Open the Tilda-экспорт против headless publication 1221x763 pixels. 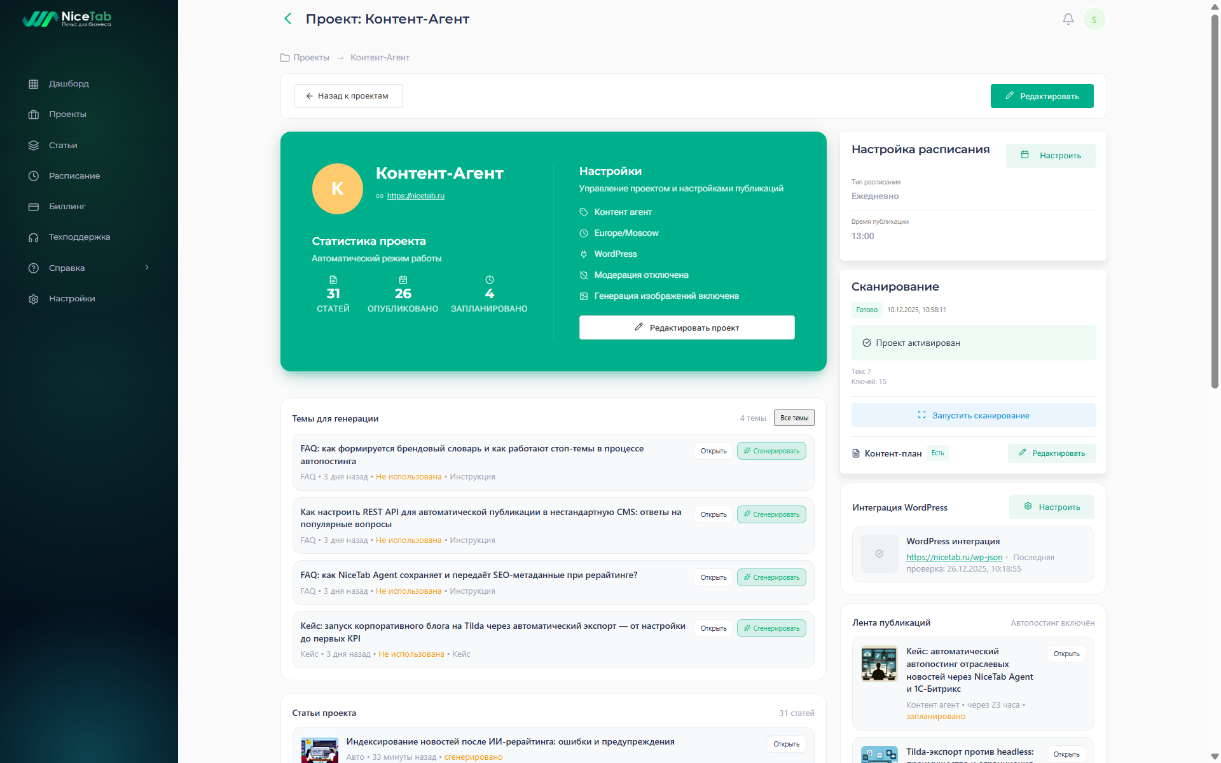point(1066,754)
